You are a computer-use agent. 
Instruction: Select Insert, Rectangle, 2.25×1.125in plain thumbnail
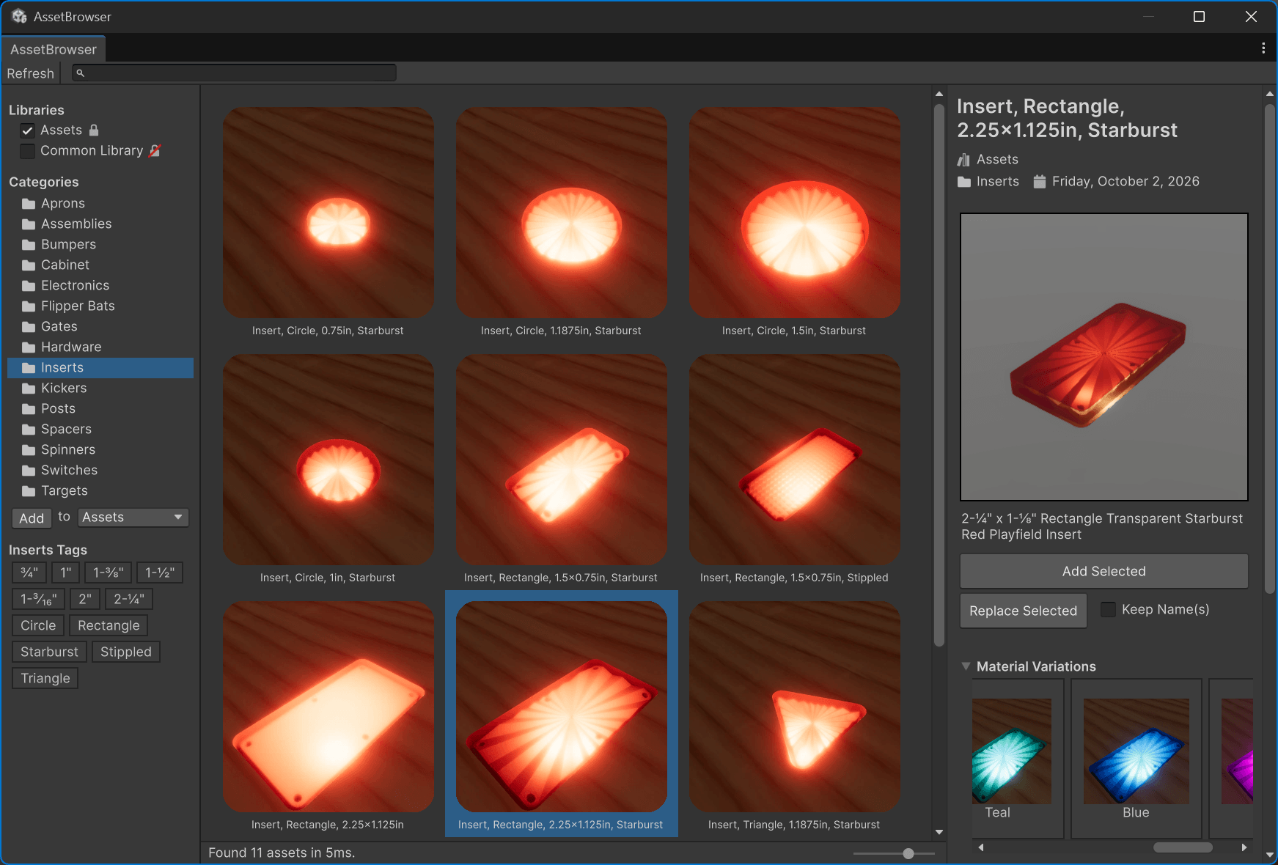click(x=328, y=707)
